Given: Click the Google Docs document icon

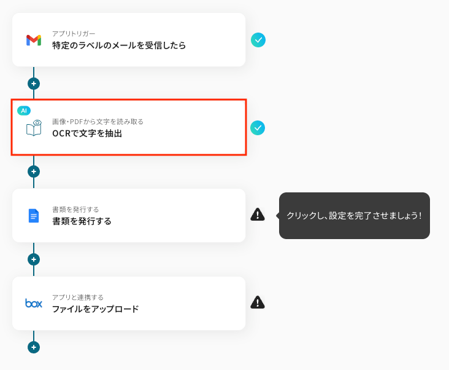Looking at the screenshot, I should (34, 216).
